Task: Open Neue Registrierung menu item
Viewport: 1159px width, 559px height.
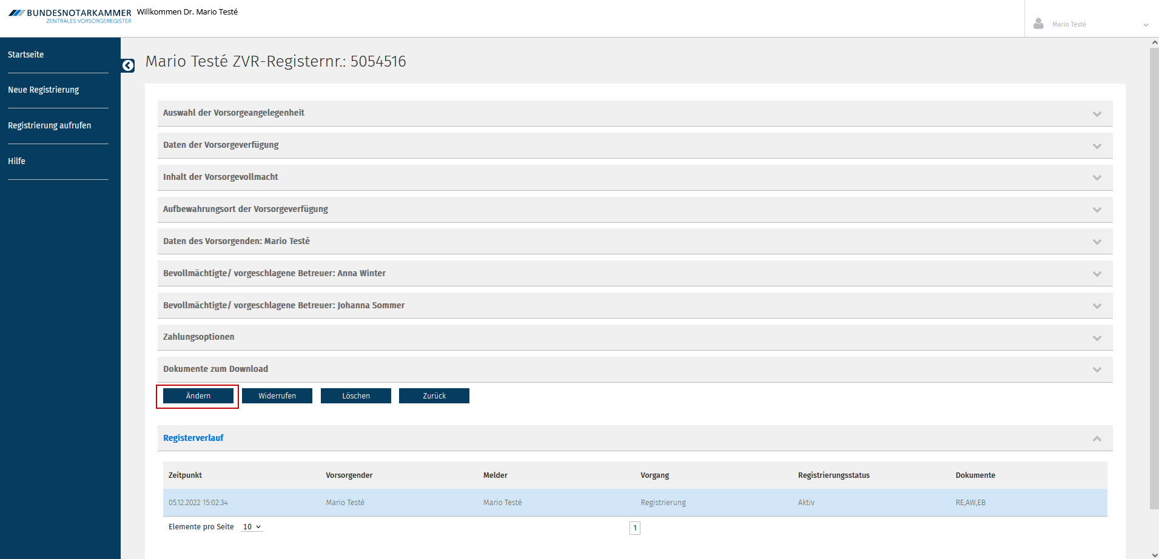Action: [44, 90]
